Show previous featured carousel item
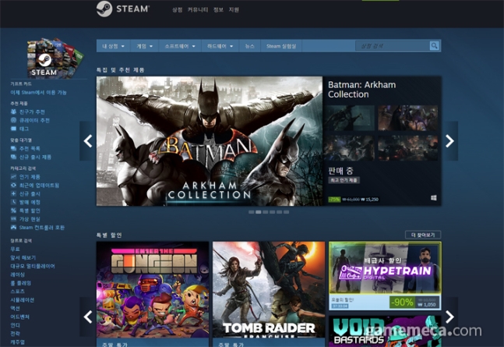 [x=88, y=141]
